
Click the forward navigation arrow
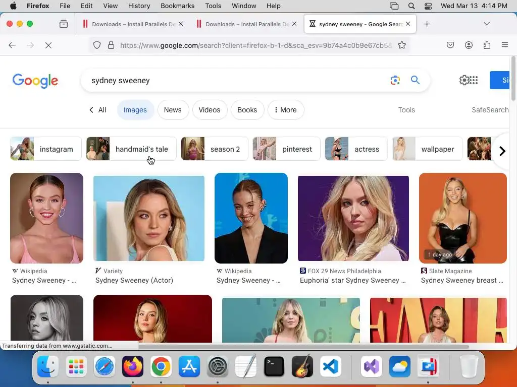tap(30, 45)
